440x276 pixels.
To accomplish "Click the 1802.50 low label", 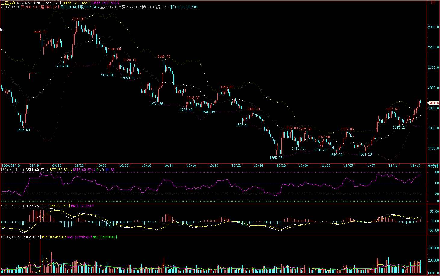I will (23, 130).
